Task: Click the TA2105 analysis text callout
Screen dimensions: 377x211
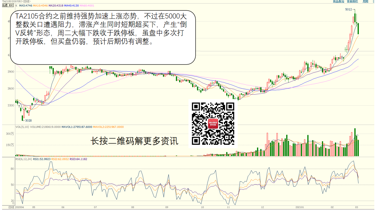Action: click(103, 37)
